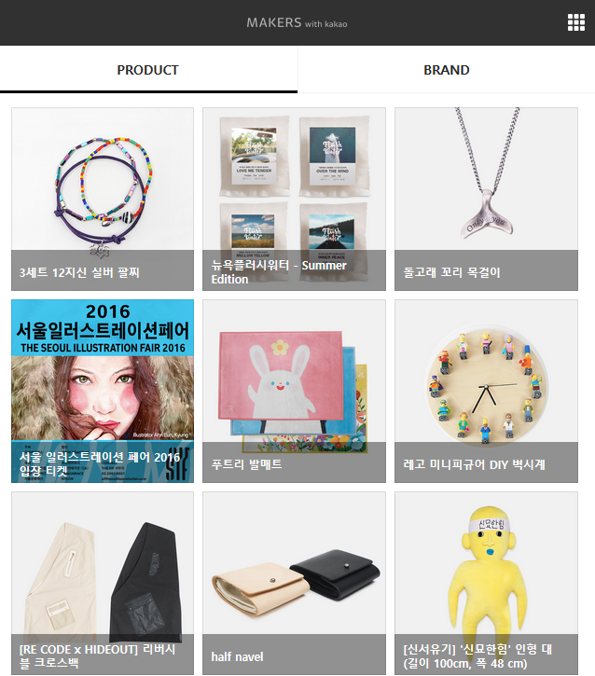Open Seoul Illustration Fair 2016 ticket

coord(103,391)
